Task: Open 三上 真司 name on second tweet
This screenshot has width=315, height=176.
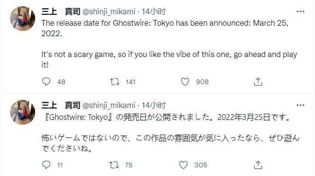Action: (61, 105)
